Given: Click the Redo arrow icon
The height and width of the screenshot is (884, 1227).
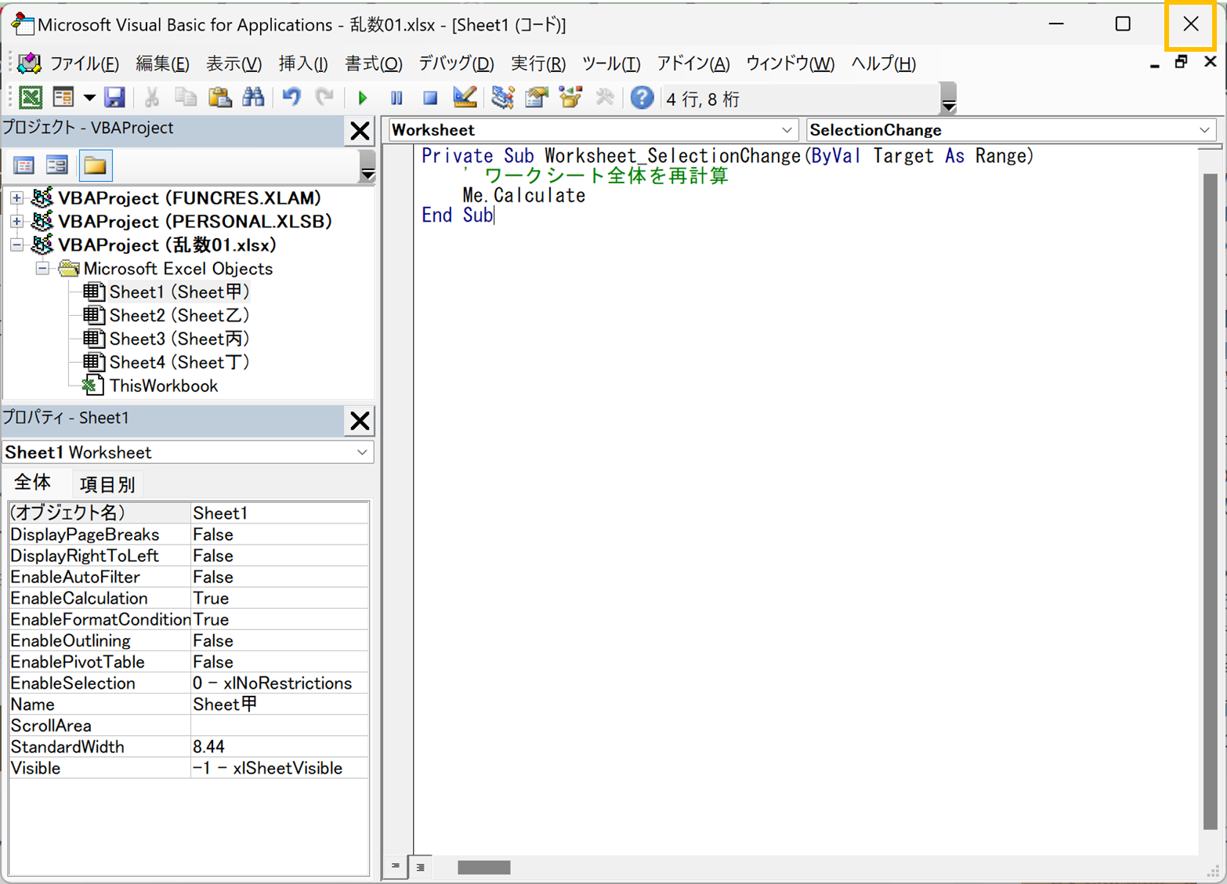Looking at the screenshot, I should click(x=324, y=98).
